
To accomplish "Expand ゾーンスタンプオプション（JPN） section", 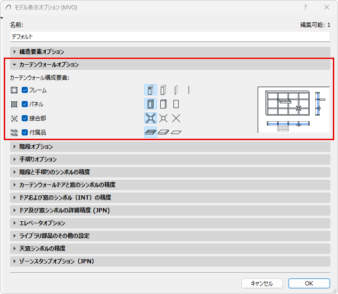I will click(170, 261).
